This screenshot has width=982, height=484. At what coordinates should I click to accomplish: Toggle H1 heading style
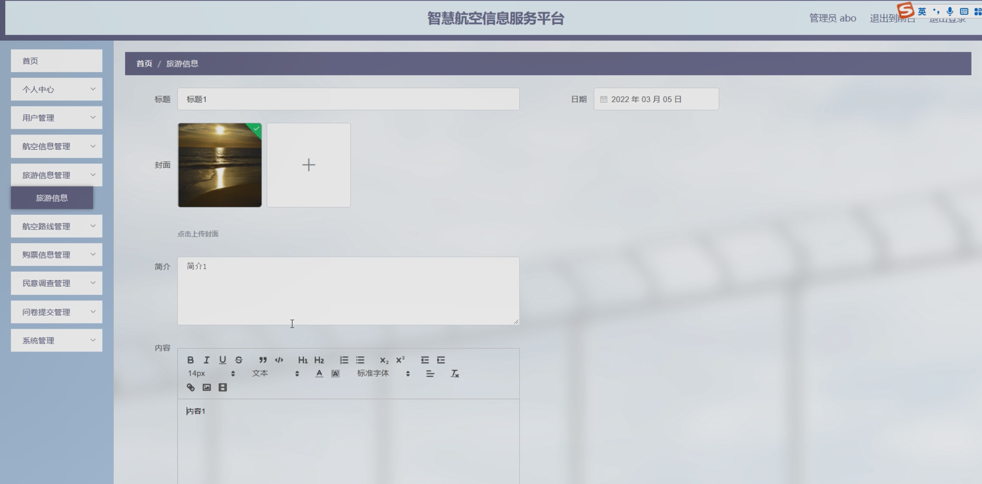click(303, 360)
